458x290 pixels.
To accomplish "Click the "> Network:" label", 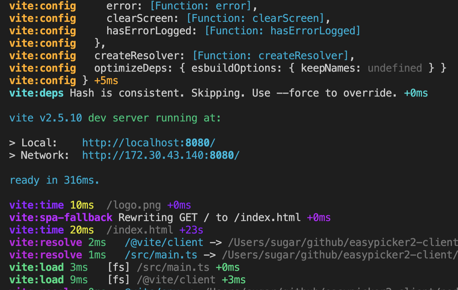I will 39,155.
